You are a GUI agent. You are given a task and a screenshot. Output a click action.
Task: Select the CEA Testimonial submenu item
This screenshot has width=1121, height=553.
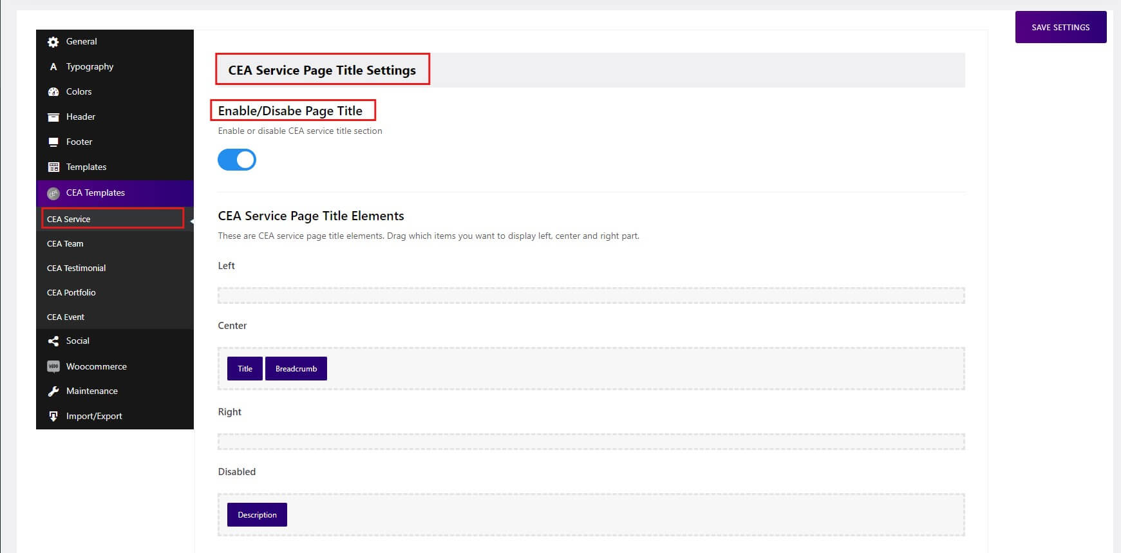[77, 268]
